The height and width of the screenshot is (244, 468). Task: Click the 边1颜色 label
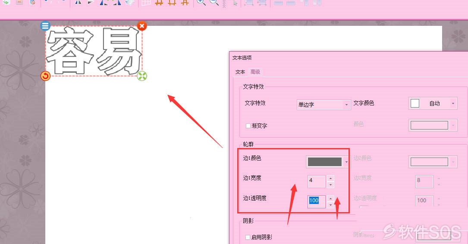[252, 158]
